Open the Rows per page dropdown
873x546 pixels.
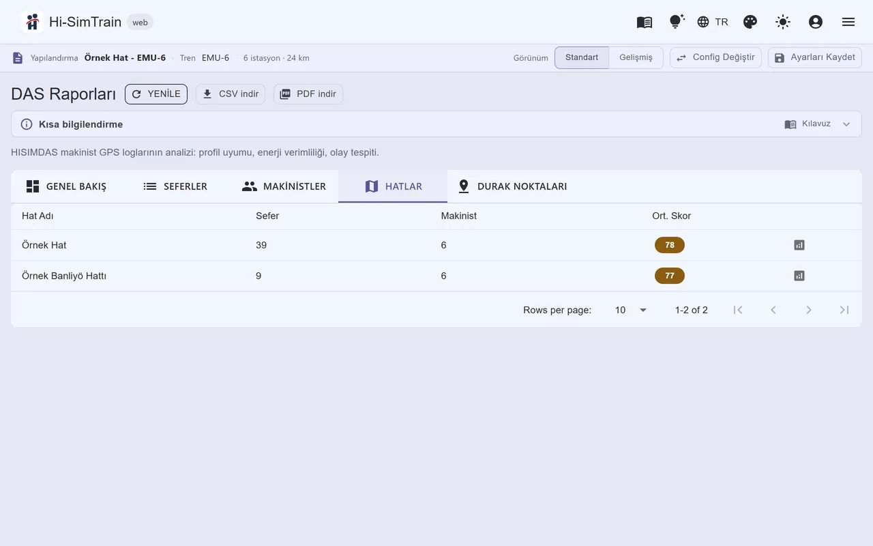click(630, 310)
